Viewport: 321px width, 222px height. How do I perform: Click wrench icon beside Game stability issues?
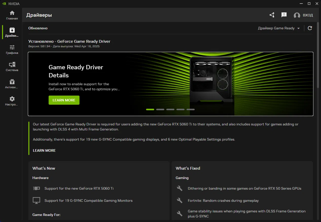tap(179, 214)
